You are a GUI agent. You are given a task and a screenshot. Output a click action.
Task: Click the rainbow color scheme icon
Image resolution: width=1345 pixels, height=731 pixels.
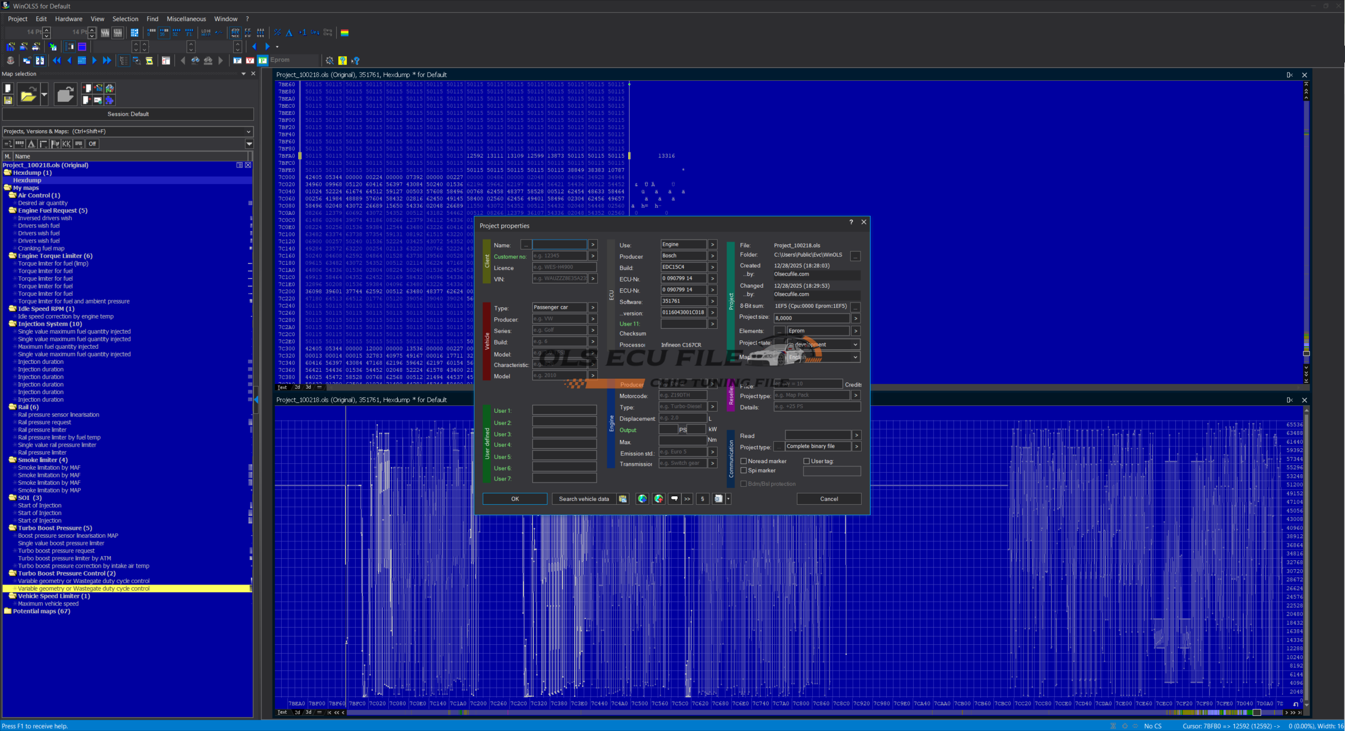345,33
